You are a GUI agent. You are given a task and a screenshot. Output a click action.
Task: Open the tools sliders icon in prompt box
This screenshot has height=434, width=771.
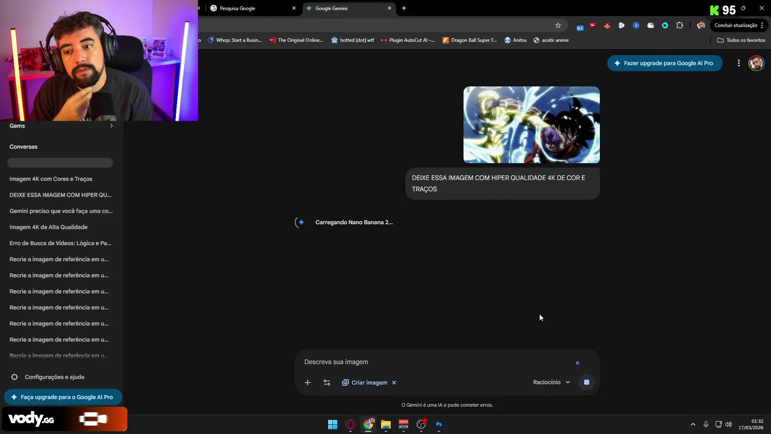click(x=326, y=382)
